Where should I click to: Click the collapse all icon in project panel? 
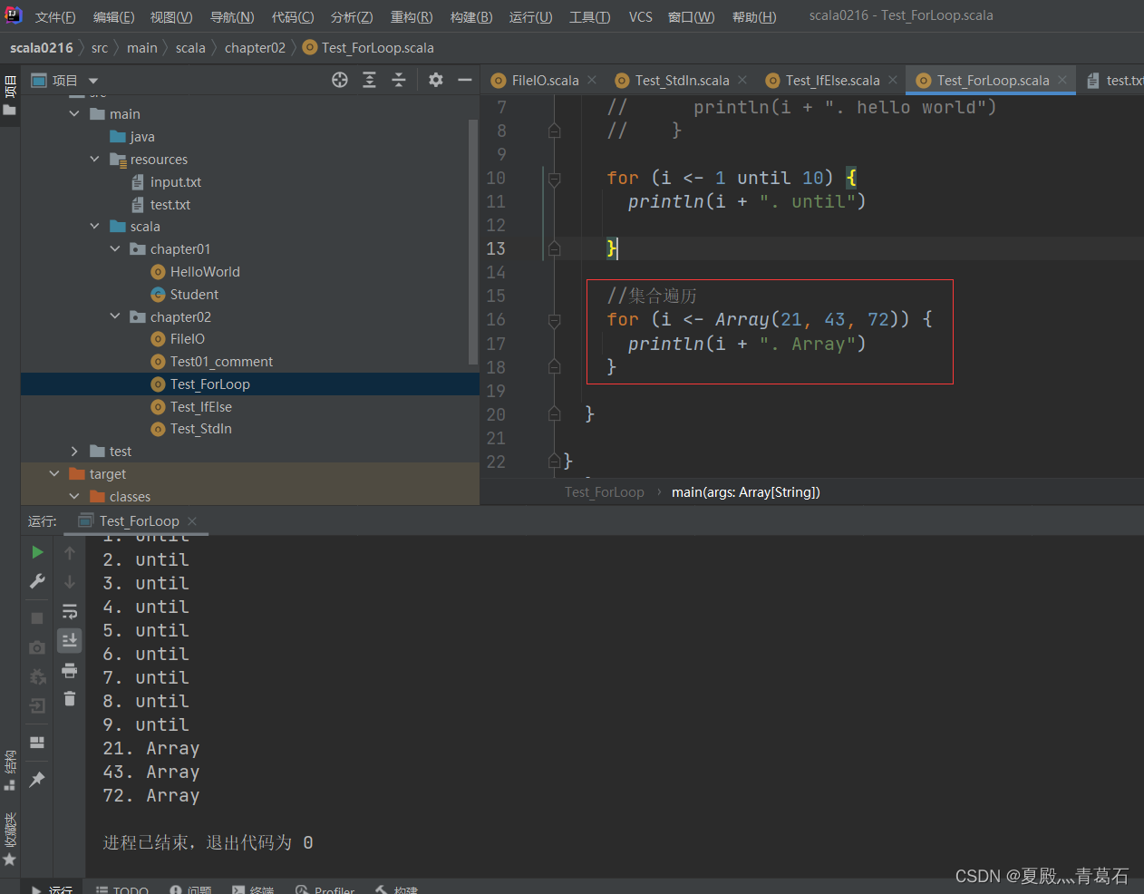[x=398, y=80]
